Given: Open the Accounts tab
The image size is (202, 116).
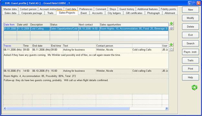Looking at the screenshot, I should coord(97,13).
